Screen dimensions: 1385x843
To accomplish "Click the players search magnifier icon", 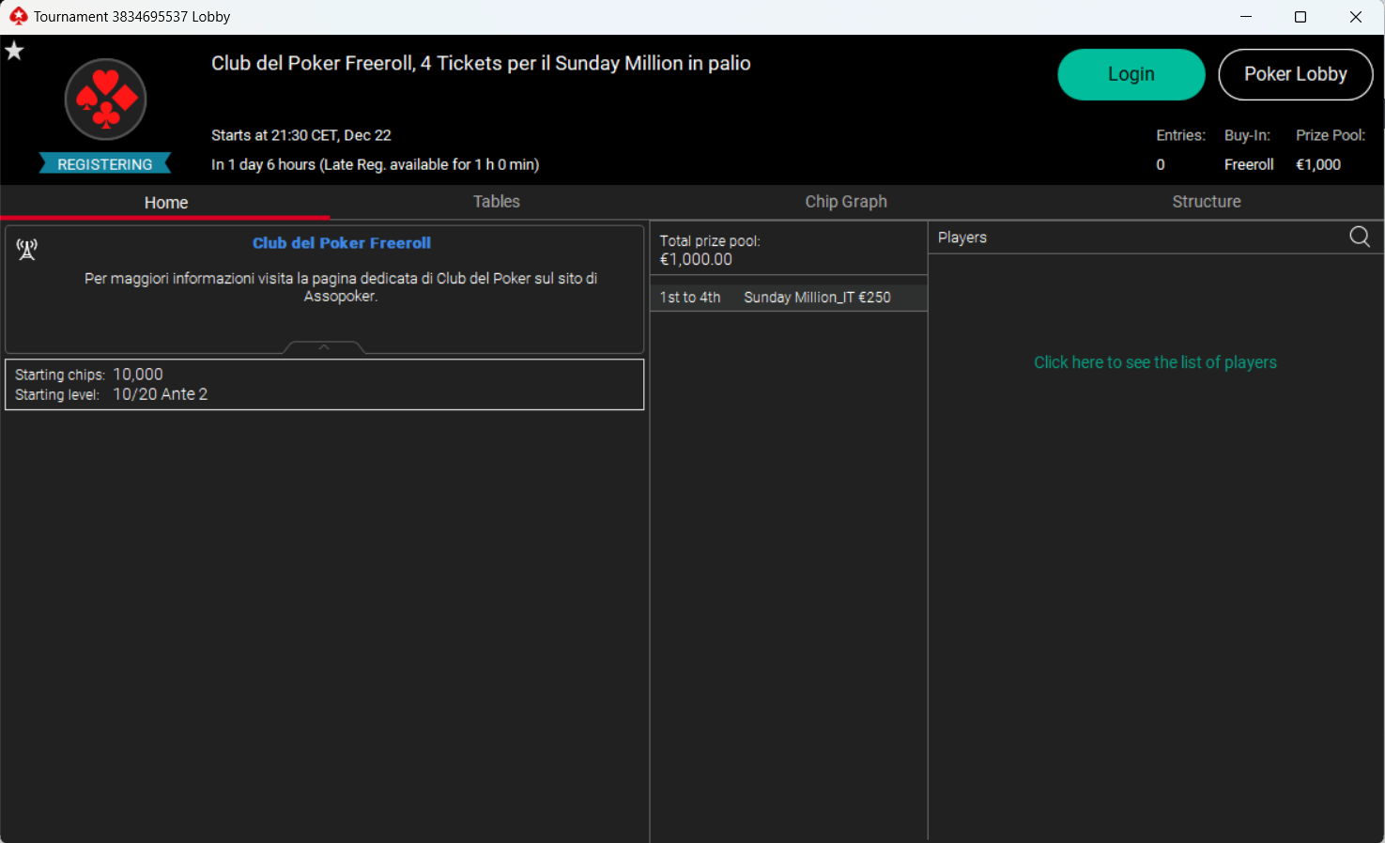I will pos(1360,237).
